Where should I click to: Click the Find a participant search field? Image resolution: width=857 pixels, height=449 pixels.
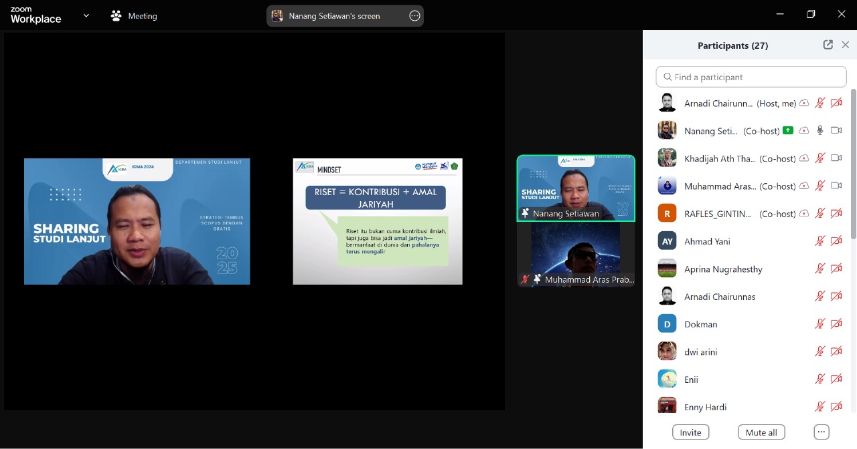(751, 77)
